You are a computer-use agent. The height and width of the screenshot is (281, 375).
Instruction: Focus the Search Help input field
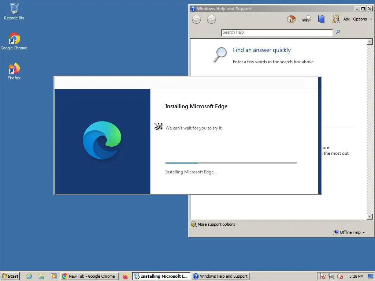click(x=277, y=33)
